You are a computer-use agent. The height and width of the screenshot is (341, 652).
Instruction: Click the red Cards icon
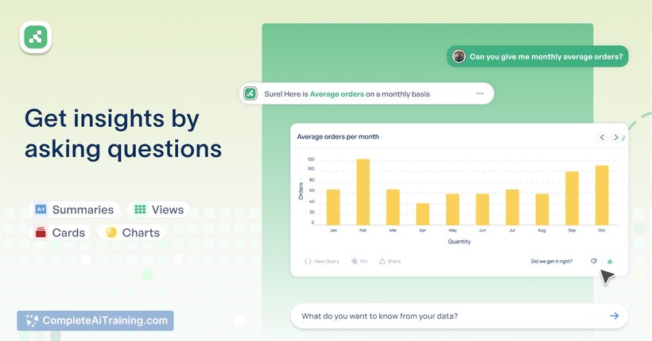[41, 232]
